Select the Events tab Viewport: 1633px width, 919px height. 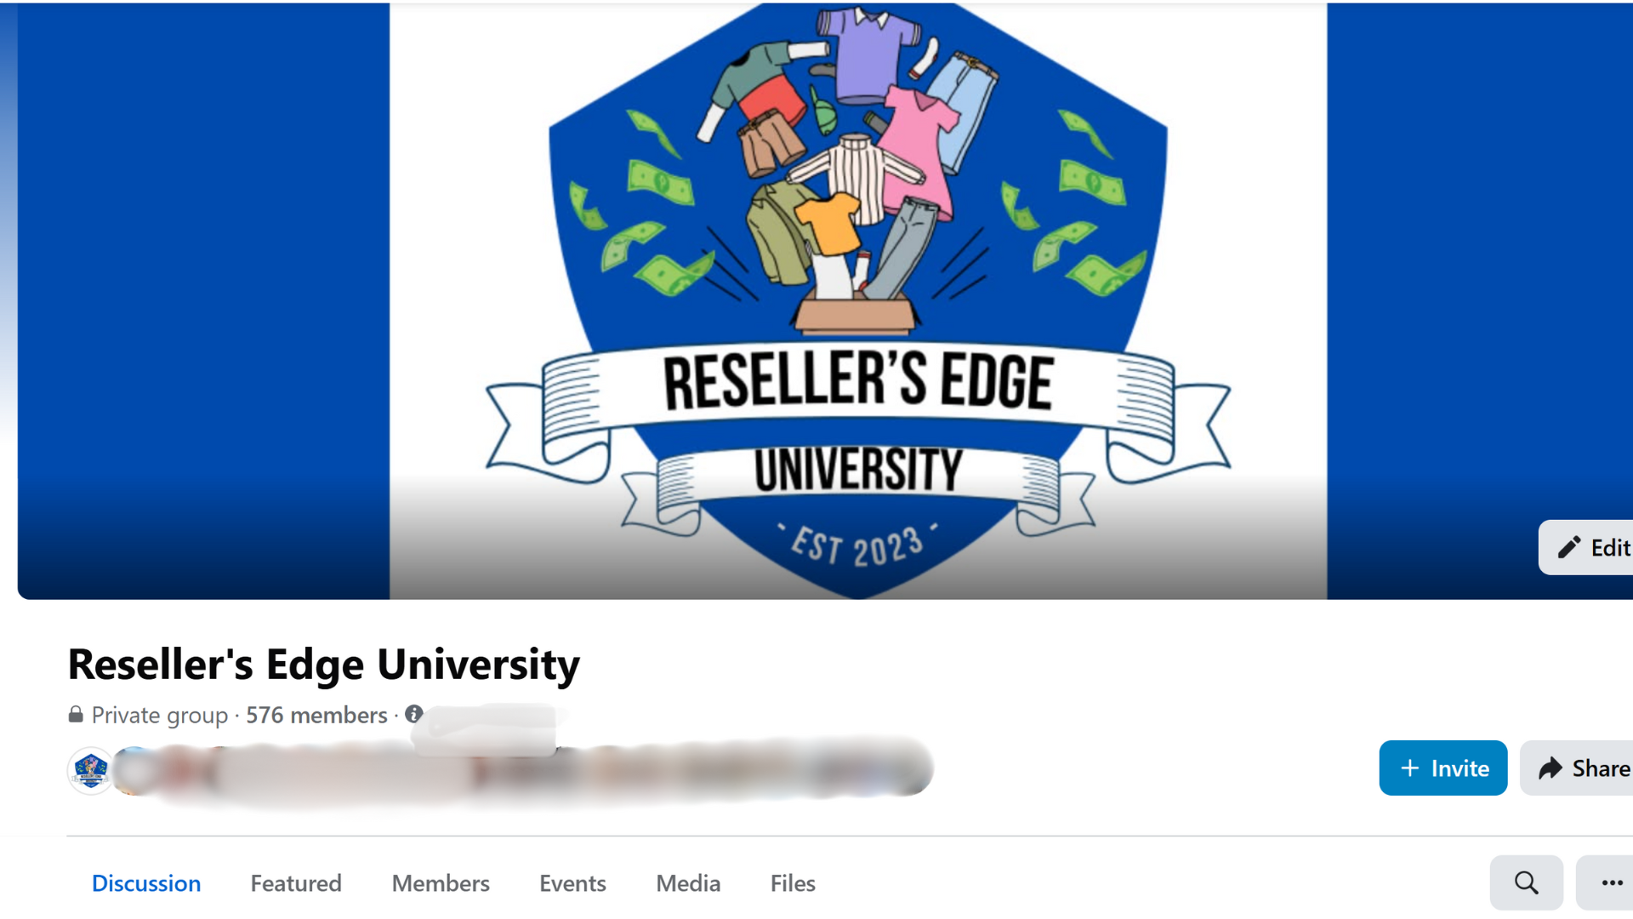coord(572,883)
